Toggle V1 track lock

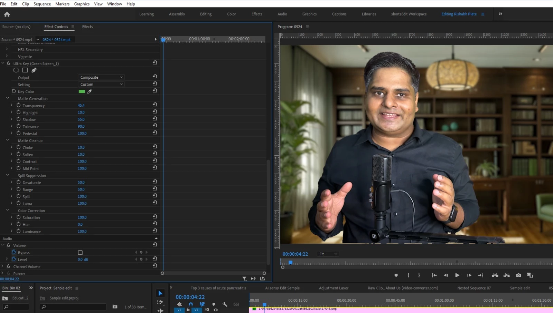188,310
